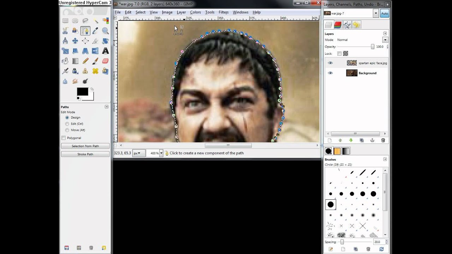Screen dimensions: 452x254
Task: Toggle the Auto follow-image button
Action: tap(385, 13)
